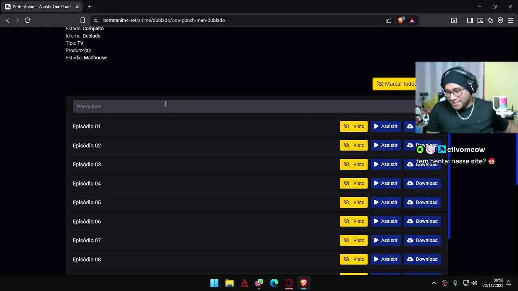Open the Brave Wallet icon
Viewport: 518px width, 291px height.
click(480, 20)
